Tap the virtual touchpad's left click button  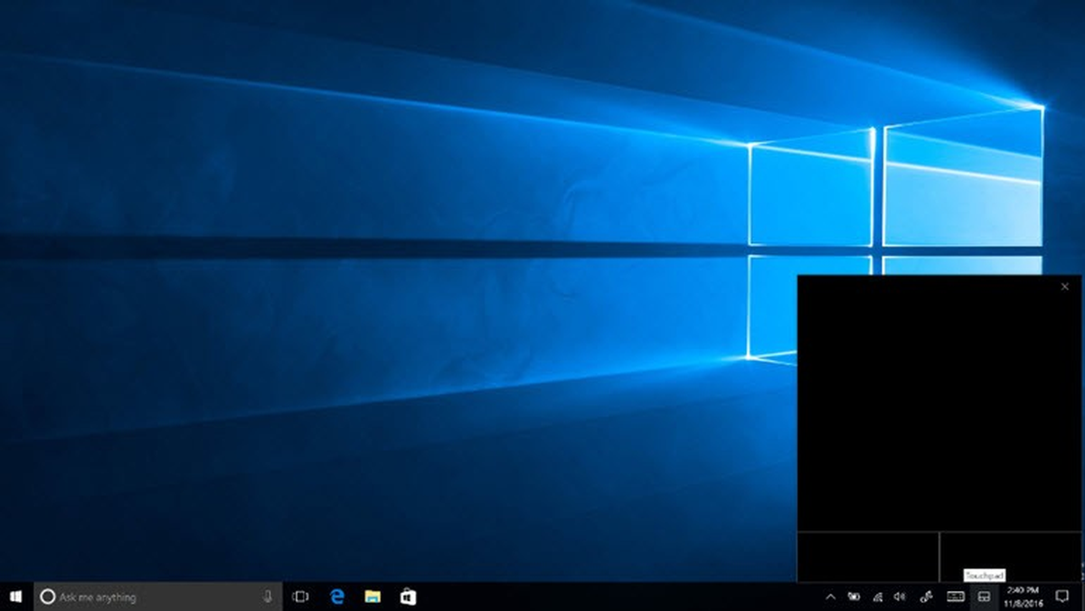[868, 557]
